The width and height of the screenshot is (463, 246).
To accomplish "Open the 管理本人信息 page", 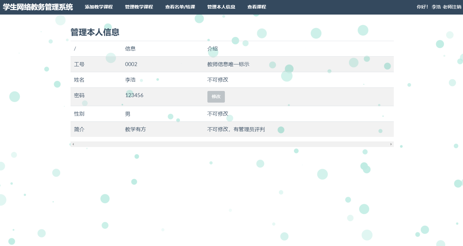I will [221, 6].
